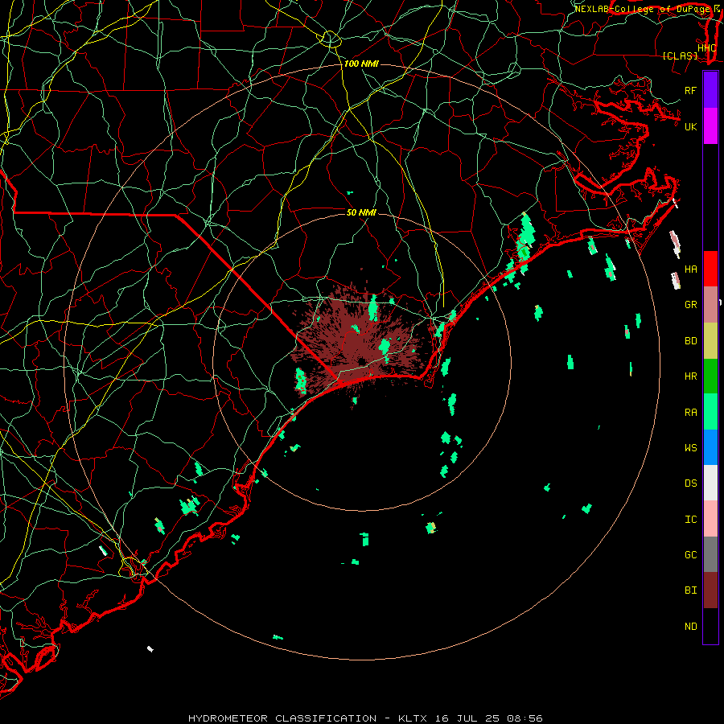Viewport: 724px width, 724px height.
Task: Click the 'ND' legend label
Action: point(690,627)
